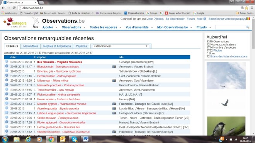255x143 pixels.
Task: Open info icon for Pipit rousseline row
Action: point(7,94)
